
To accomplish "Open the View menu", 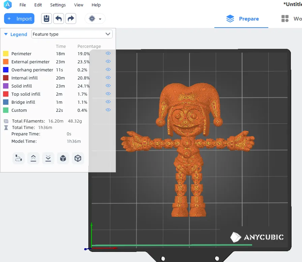I will click(x=79, y=5).
